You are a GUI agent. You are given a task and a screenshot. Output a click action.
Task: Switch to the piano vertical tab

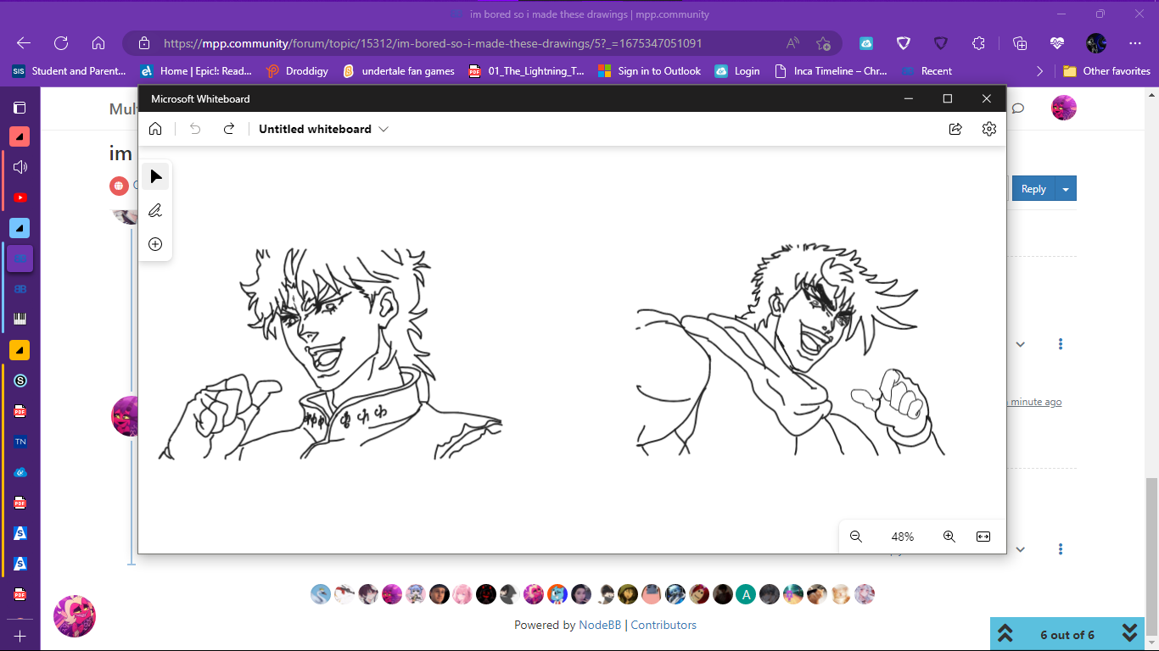20,320
